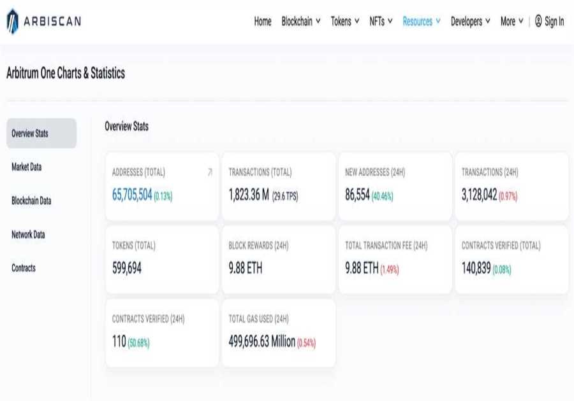
Task: Expand the chevron next to More
Action: [x=520, y=21]
